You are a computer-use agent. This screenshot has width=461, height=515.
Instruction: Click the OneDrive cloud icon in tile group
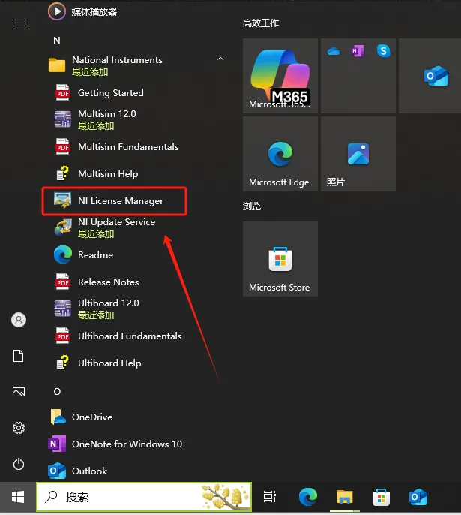[334, 51]
